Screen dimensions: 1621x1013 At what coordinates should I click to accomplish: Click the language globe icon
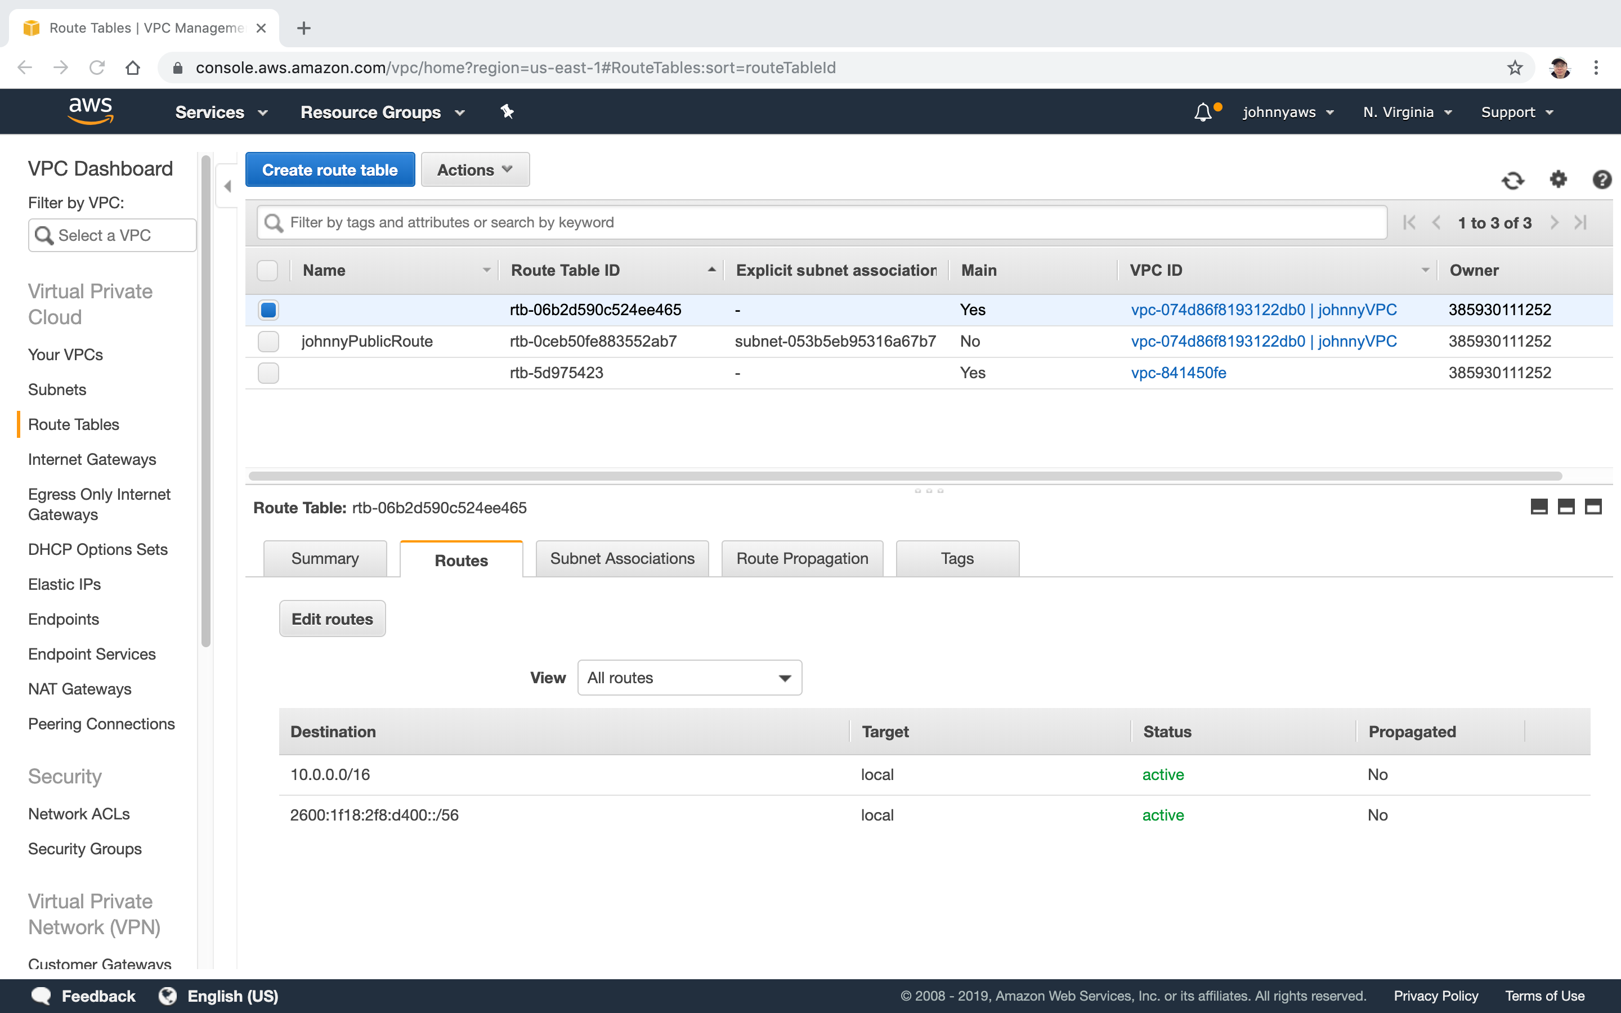coord(168,996)
